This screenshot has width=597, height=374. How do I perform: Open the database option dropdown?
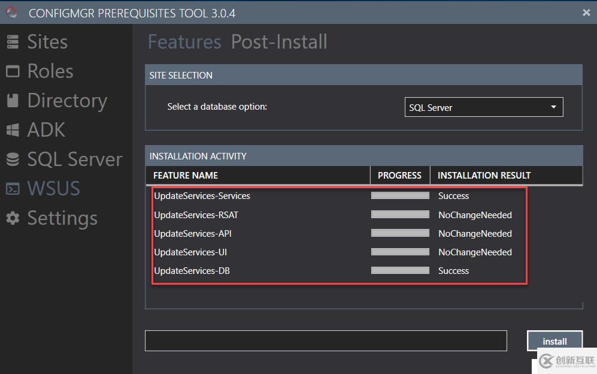coord(483,107)
